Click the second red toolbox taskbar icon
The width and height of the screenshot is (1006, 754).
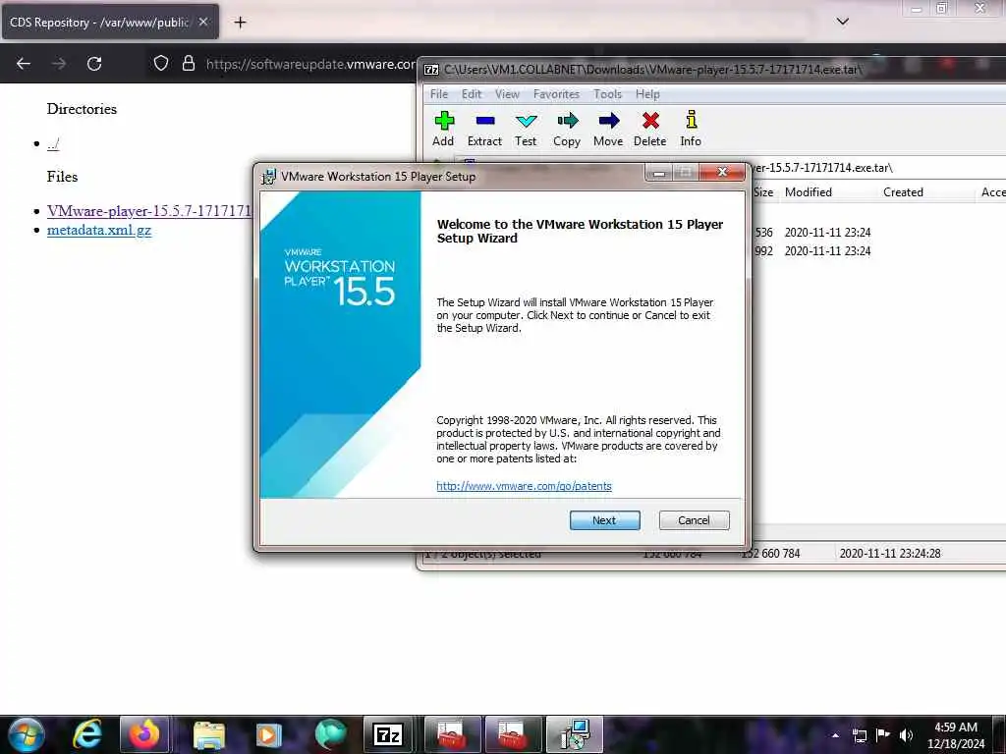click(x=513, y=734)
